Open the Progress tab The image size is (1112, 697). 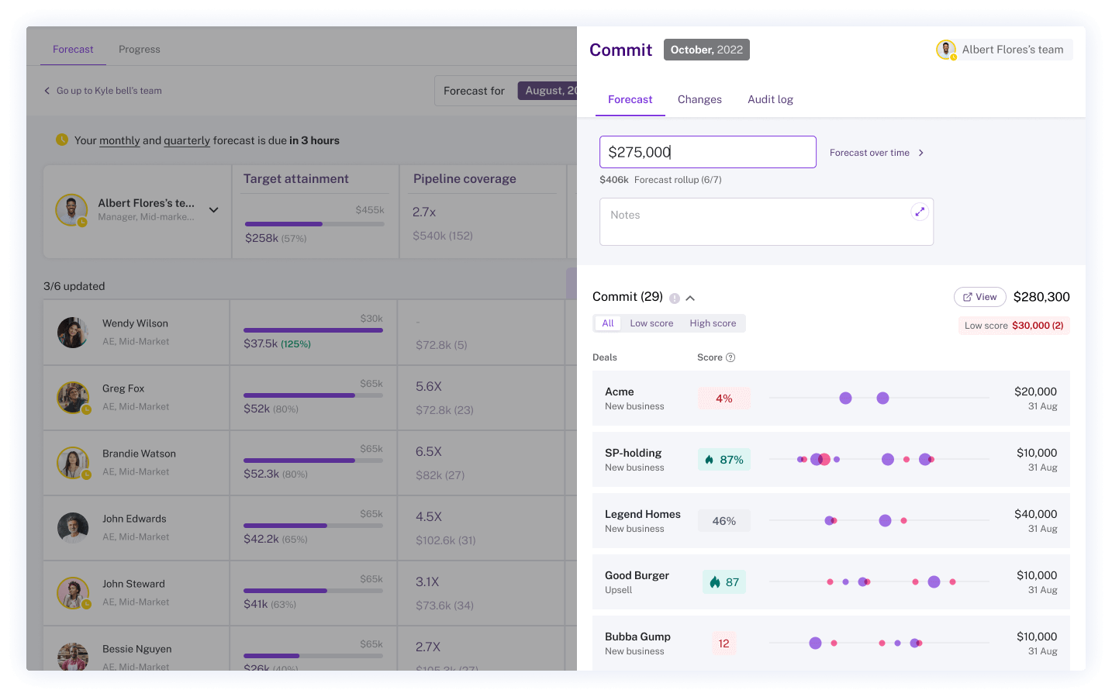click(139, 49)
